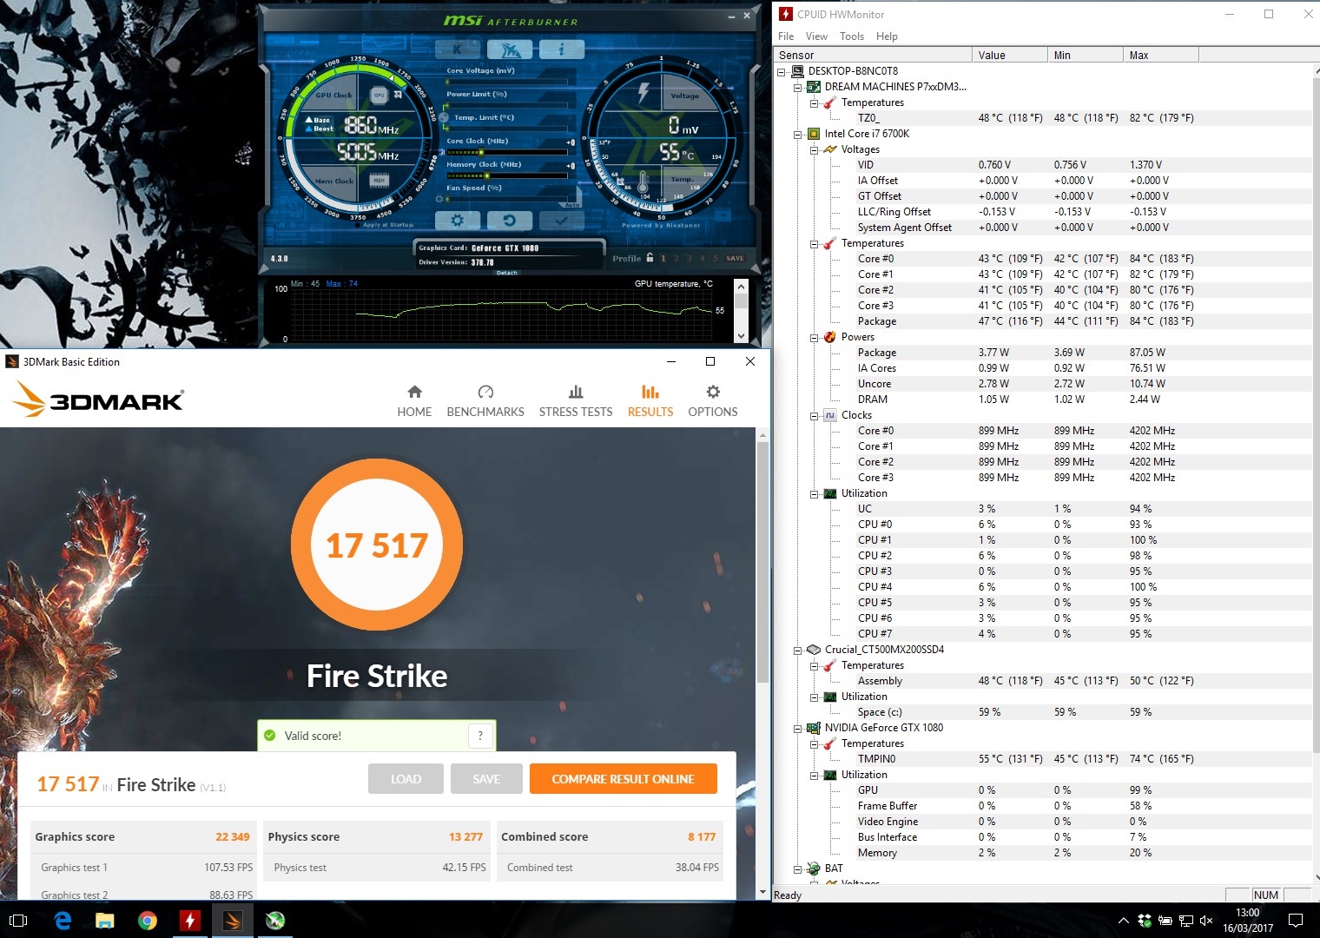The height and width of the screenshot is (938, 1320).
Task: Open HWMonitor File menu
Action: pyautogui.click(x=786, y=36)
